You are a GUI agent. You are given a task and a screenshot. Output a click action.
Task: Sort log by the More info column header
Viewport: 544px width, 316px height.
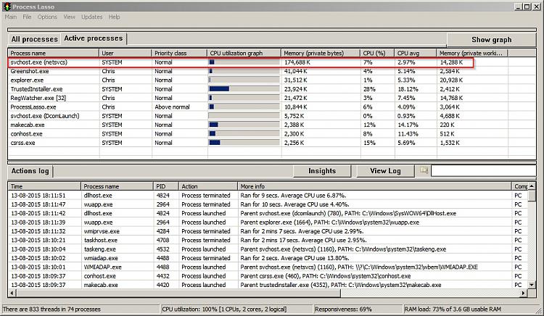[x=374, y=186]
